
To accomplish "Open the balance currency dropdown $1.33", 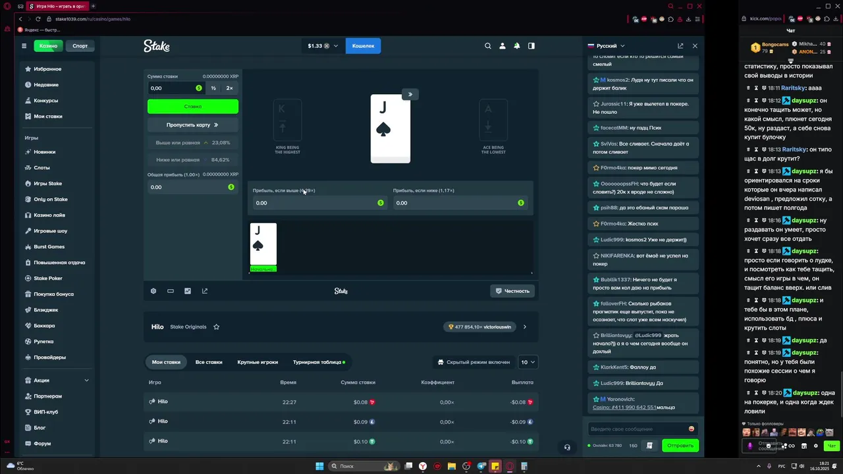I will (x=323, y=46).
